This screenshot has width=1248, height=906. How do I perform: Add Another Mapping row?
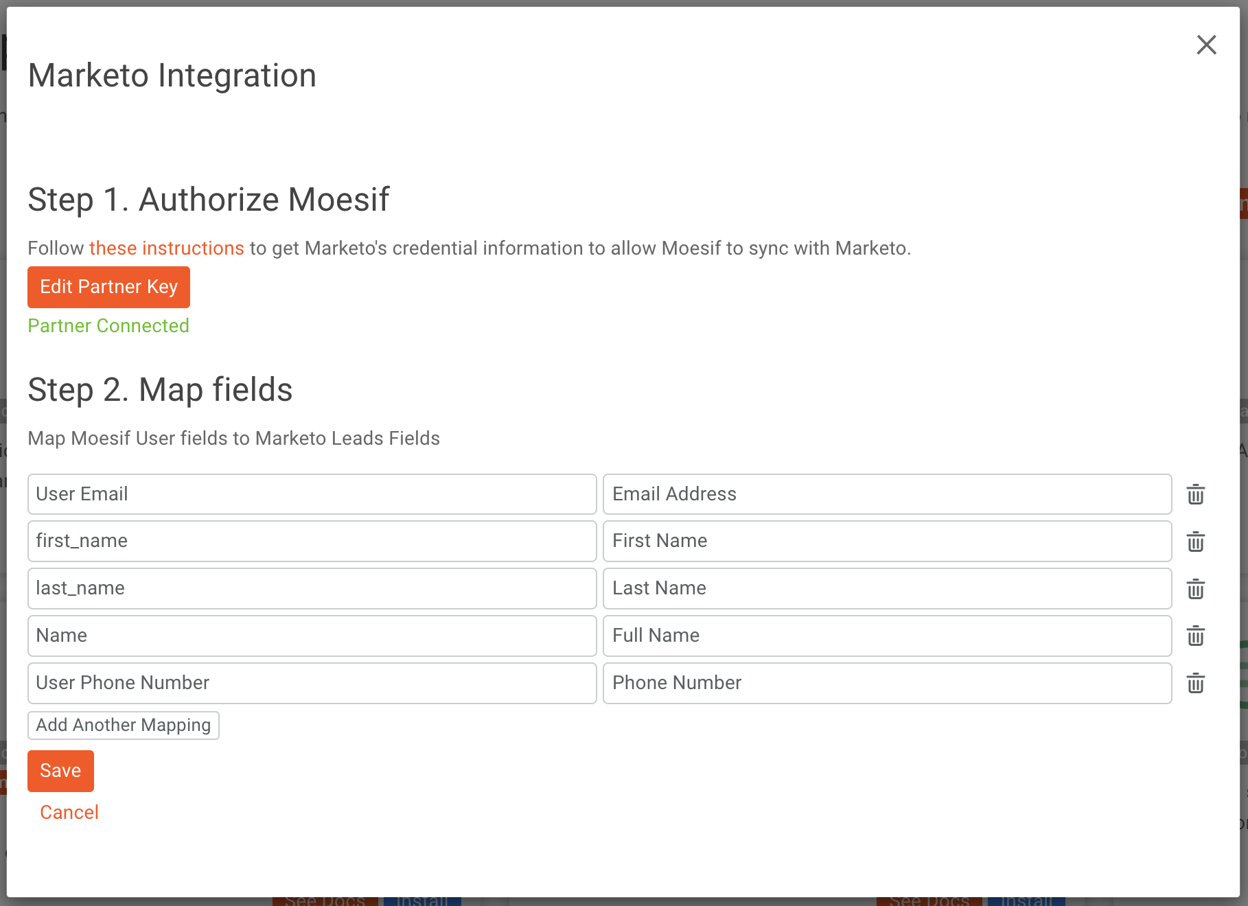pyautogui.click(x=124, y=725)
